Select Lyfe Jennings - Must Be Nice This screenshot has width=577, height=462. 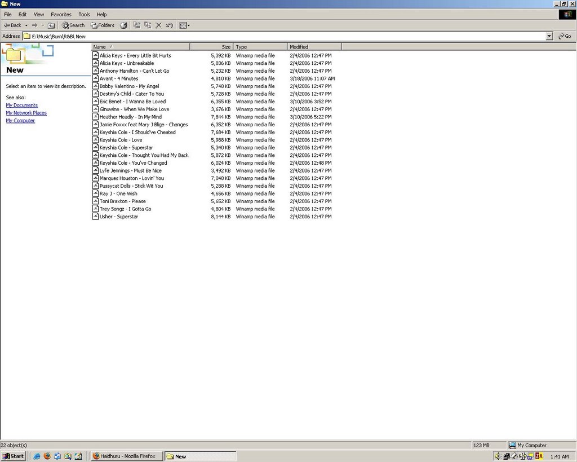coord(130,170)
